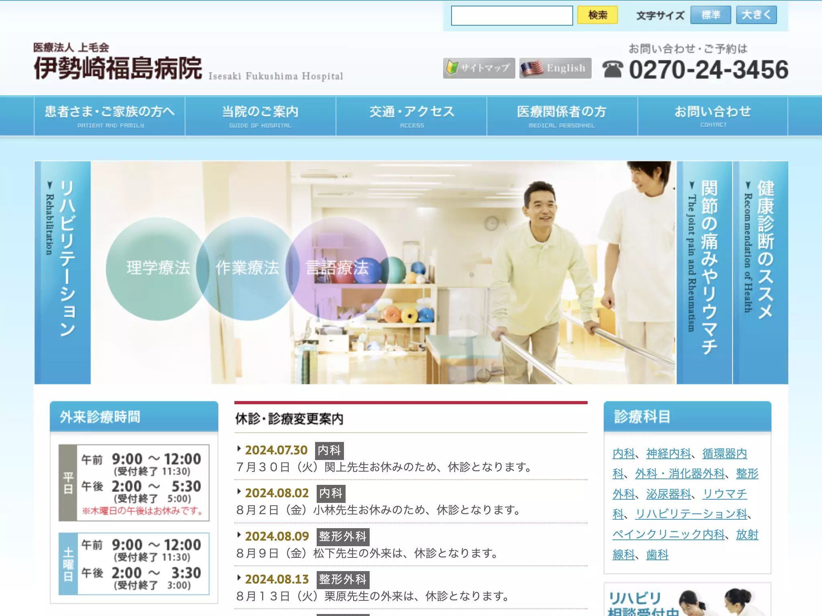Click the 内科 department link
The width and height of the screenshot is (822, 616).
pos(623,454)
